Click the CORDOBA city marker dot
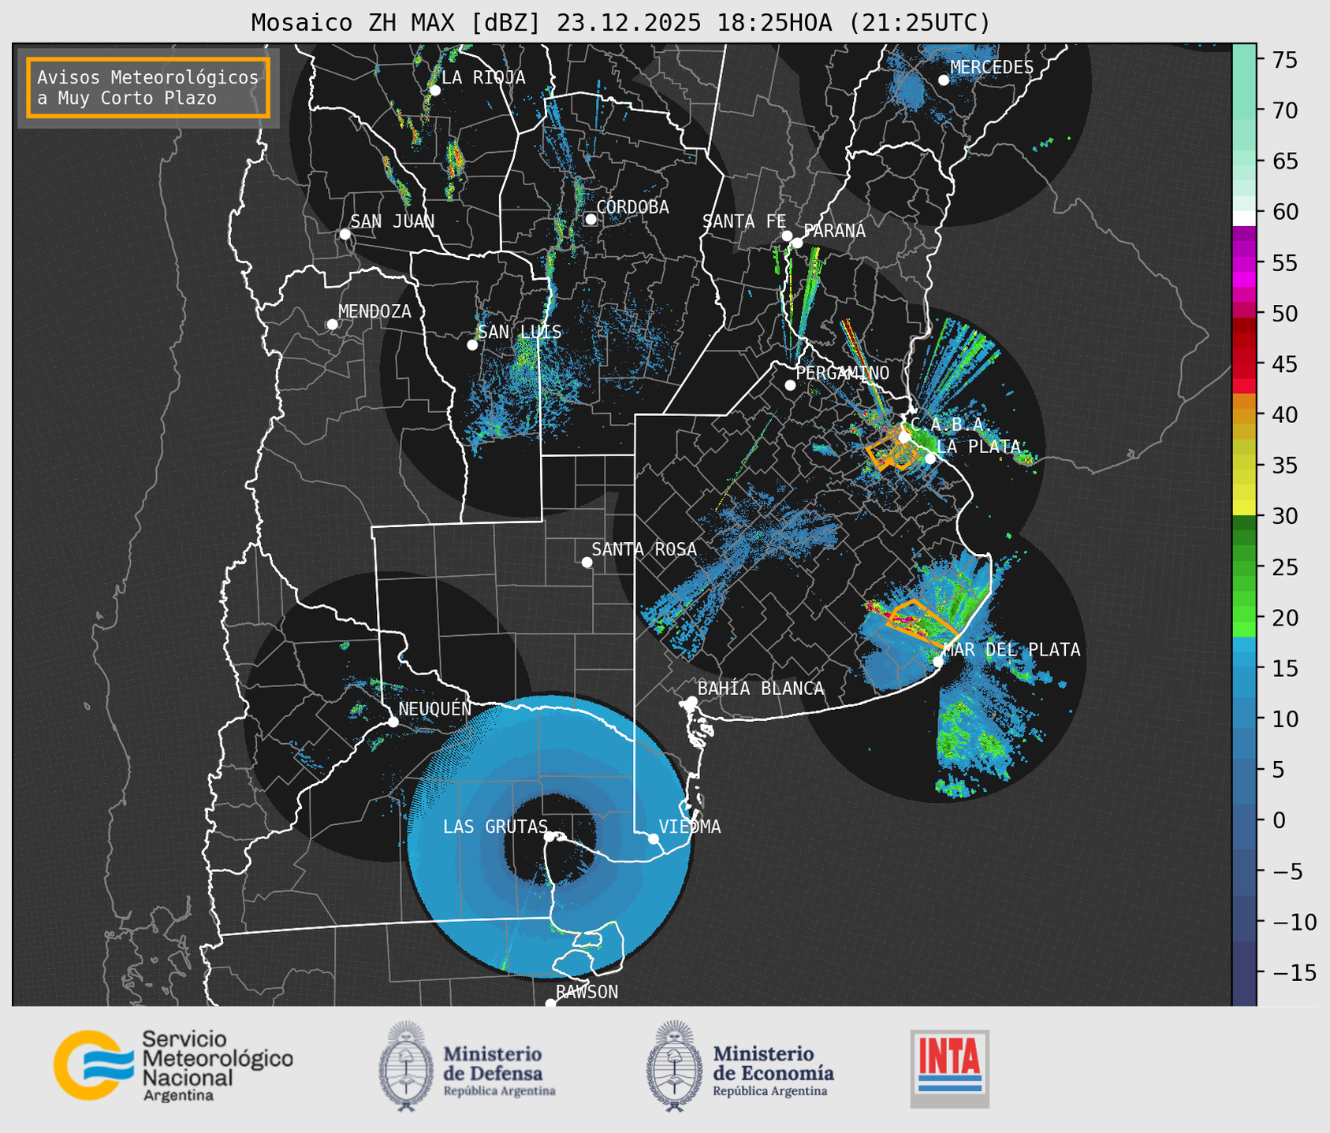 (x=590, y=219)
